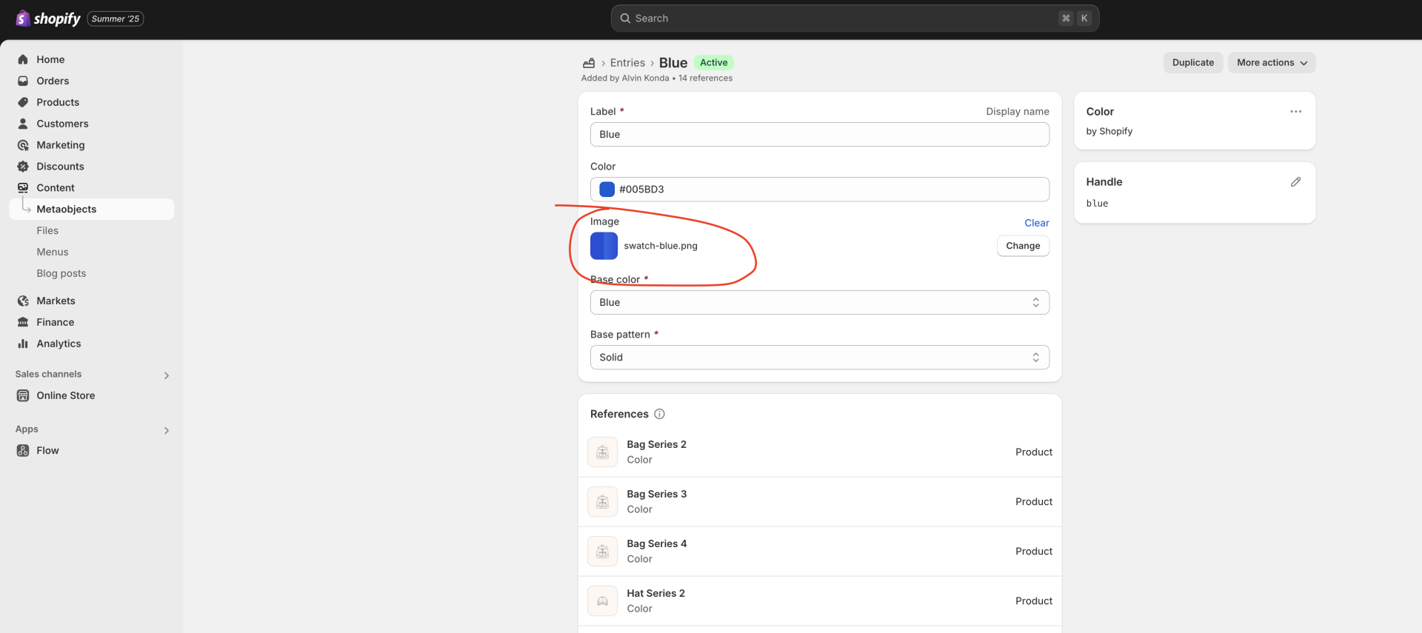
Task: Click the Analytics bar chart icon
Action: click(x=23, y=344)
